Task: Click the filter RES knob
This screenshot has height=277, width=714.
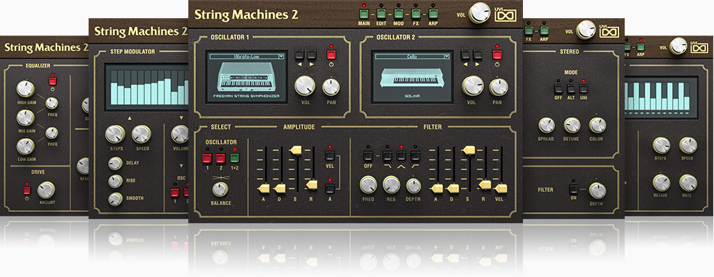Action: pos(391,184)
